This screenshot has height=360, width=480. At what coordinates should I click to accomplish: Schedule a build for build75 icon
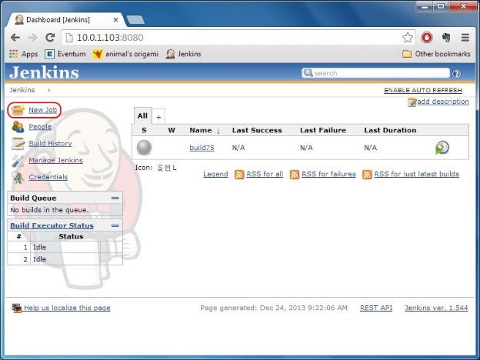tap(442, 148)
